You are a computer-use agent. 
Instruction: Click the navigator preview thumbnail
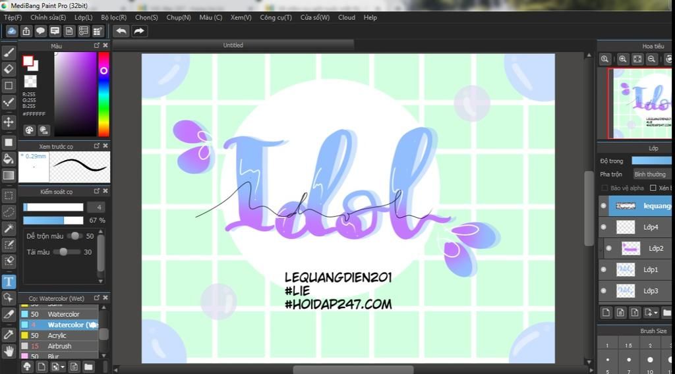pyautogui.click(x=639, y=103)
